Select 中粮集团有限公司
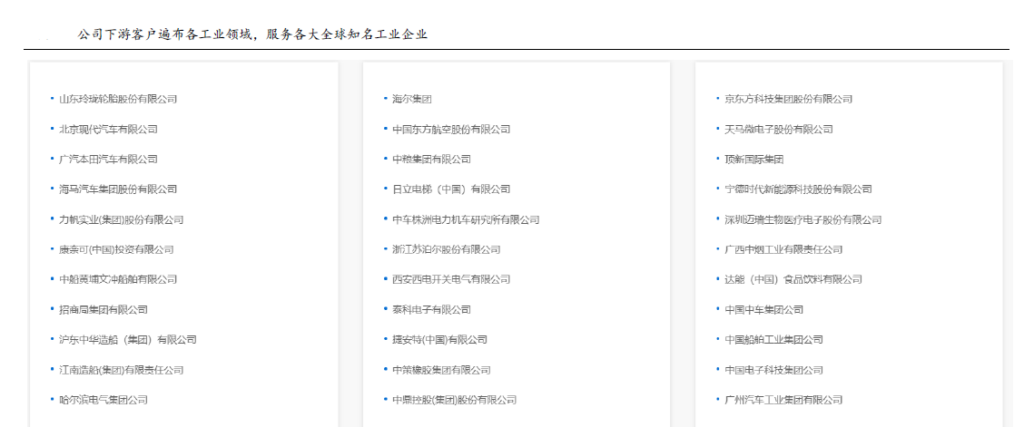The height and width of the screenshot is (427, 1034). 431,160
